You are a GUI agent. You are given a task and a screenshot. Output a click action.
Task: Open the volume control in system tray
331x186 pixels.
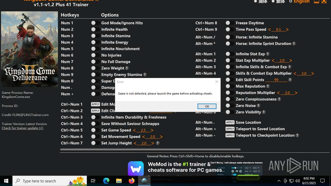click(x=298, y=181)
